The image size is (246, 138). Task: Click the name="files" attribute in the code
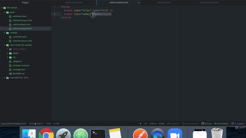83,10
